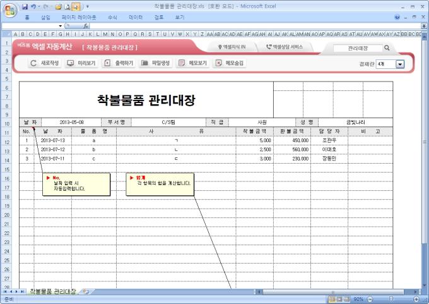Open the 보기 ribbon tab

tap(179, 17)
